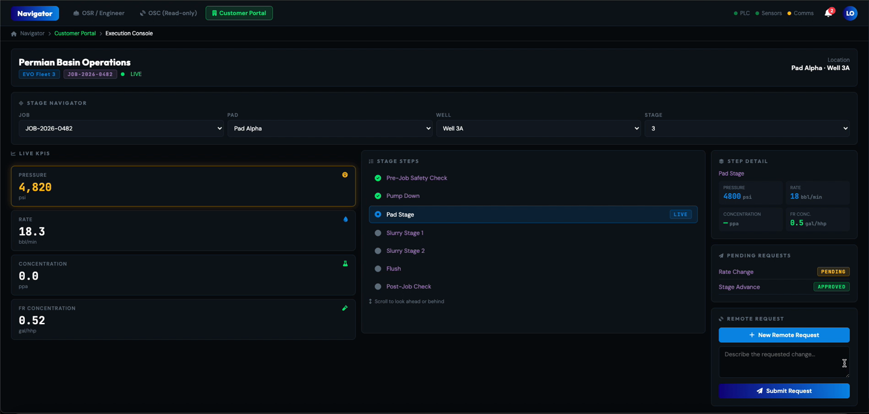Viewport: 869px width, 414px height.
Task: Click the Sensors status indicator
Action: 769,13
